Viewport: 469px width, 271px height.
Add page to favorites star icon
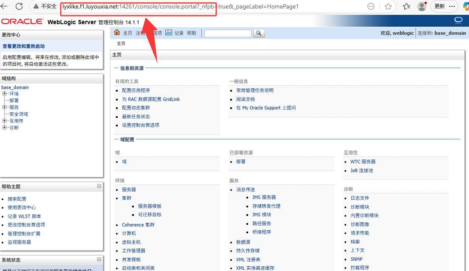(388, 6)
